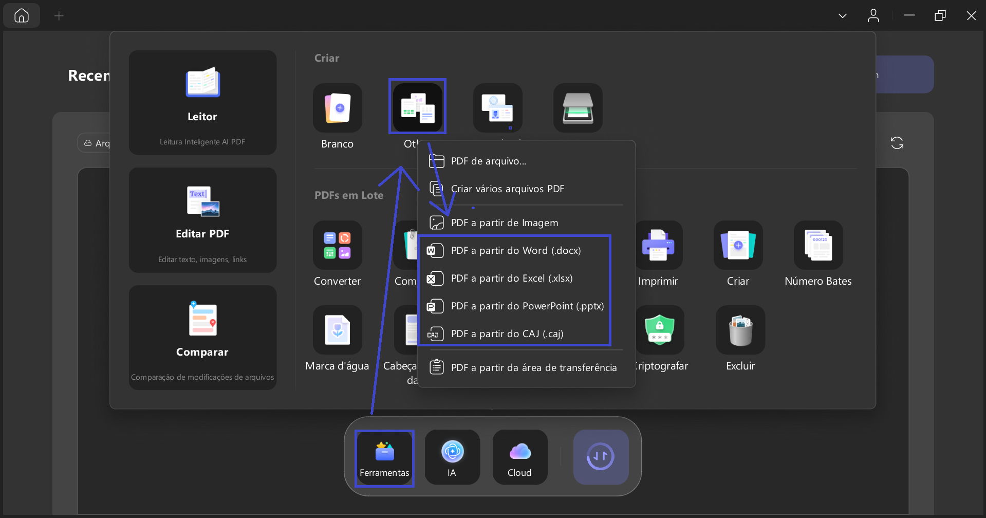Choose PDF a partir do PowerPoint (.pptx)
The height and width of the screenshot is (518, 986).
point(527,306)
